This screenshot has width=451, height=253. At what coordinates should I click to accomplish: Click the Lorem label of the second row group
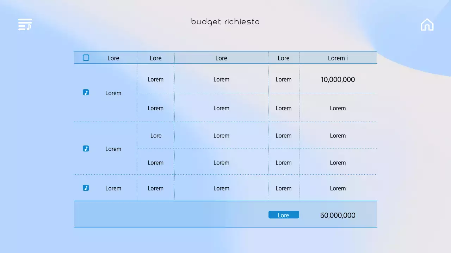coord(113,149)
